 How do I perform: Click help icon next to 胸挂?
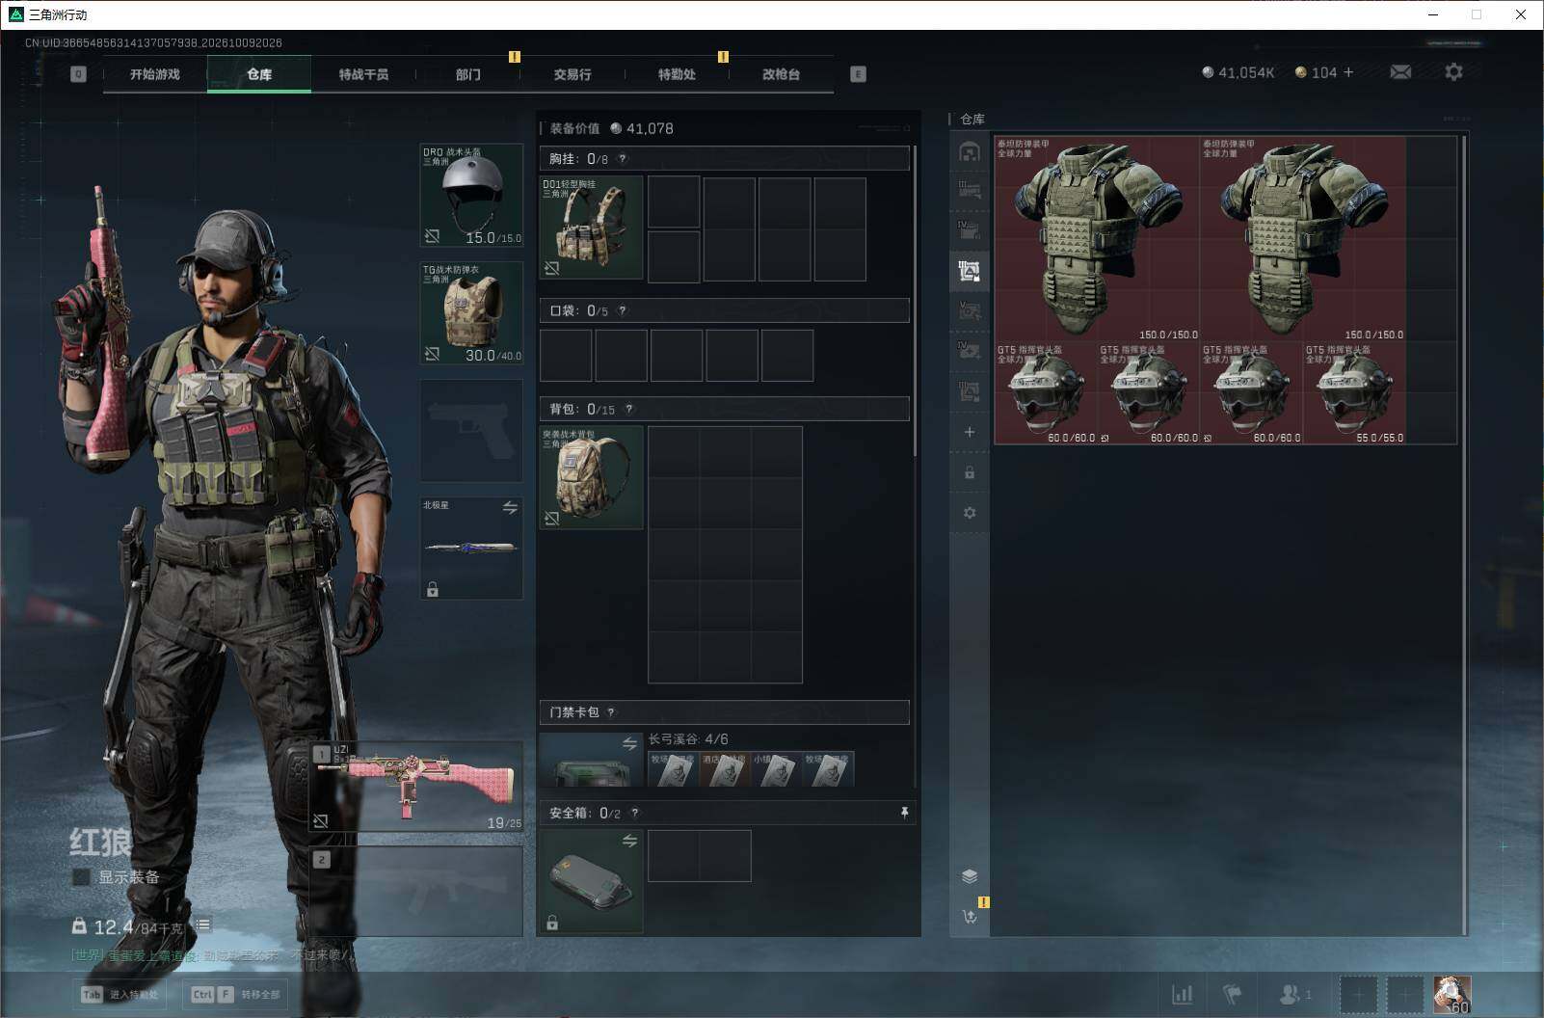(623, 158)
